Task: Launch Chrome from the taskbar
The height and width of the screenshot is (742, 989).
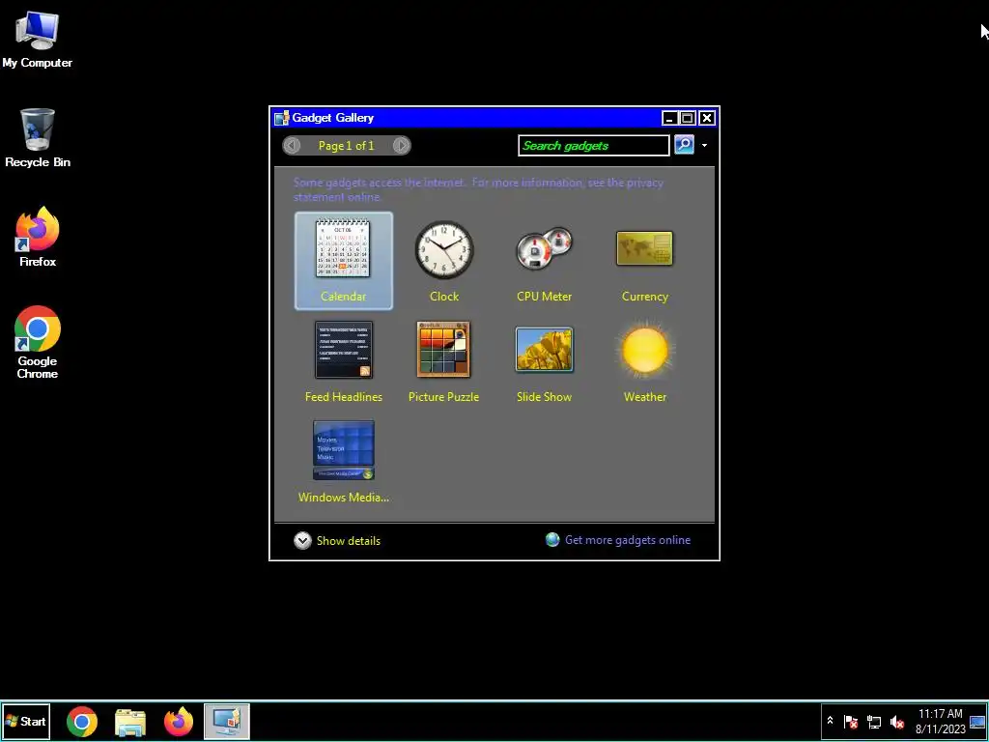Action: [82, 721]
